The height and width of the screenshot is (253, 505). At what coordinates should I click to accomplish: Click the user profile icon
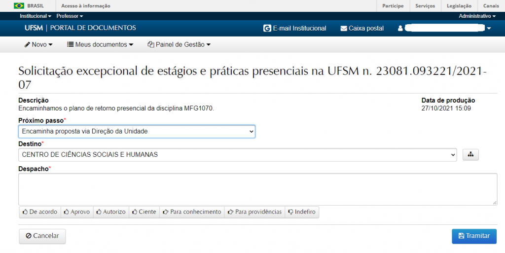click(400, 28)
